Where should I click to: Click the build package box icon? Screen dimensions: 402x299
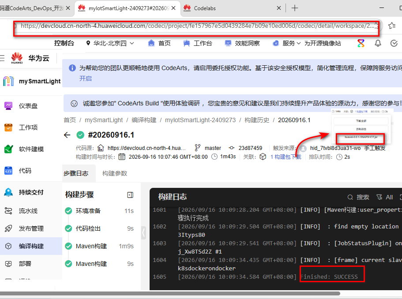pos(263,157)
